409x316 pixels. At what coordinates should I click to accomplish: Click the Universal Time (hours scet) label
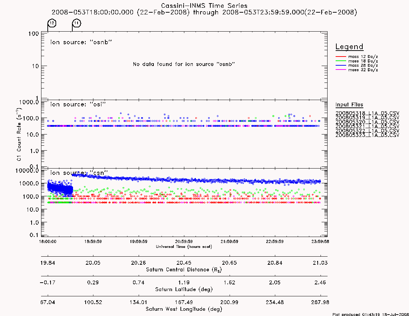tap(184, 246)
